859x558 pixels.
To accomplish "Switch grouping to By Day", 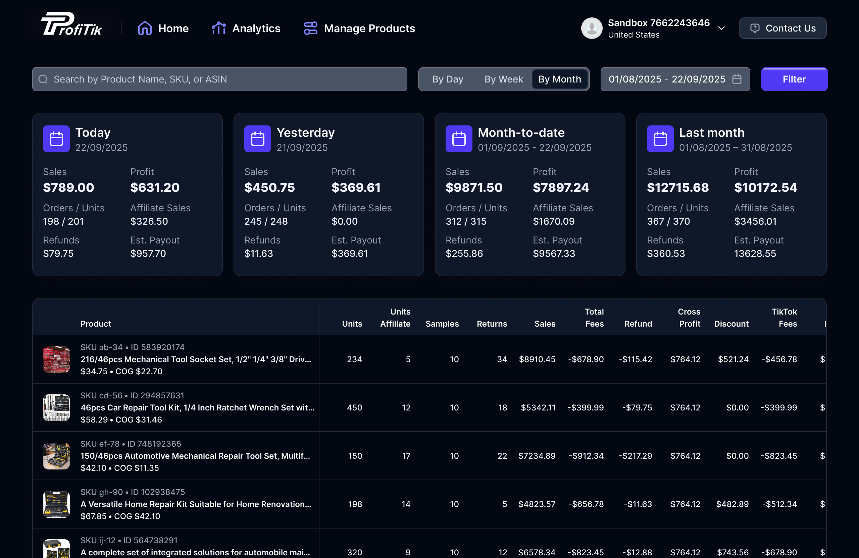I will coord(448,79).
